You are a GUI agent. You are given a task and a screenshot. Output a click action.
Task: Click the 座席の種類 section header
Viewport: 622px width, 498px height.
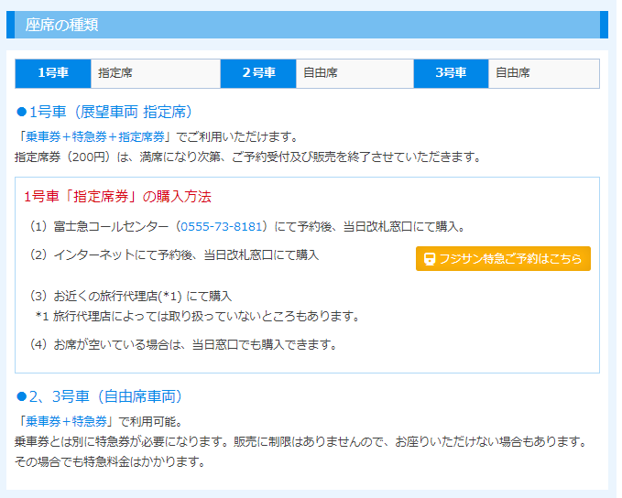click(307, 25)
